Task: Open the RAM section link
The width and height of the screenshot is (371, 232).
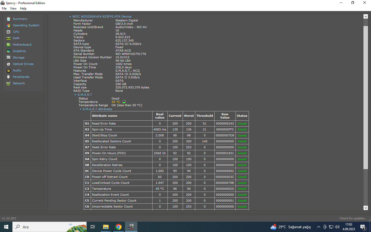Action: point(16,38)
